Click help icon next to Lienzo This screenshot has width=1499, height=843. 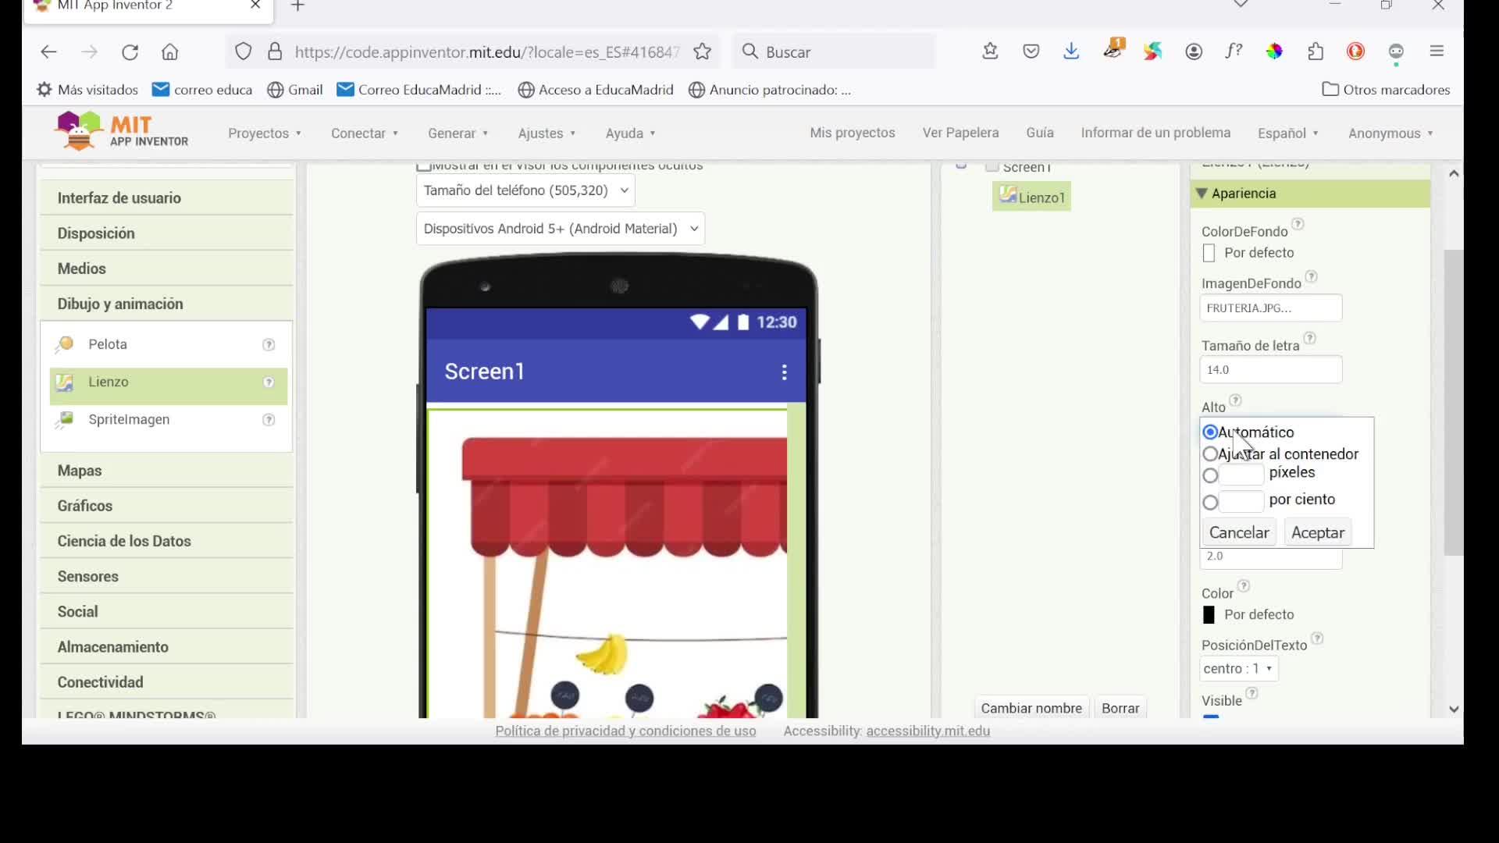coord(269,382)
